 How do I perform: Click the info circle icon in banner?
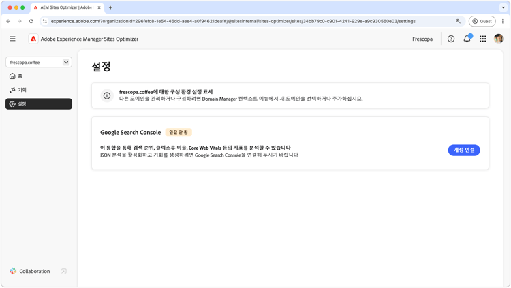point(106,95)
